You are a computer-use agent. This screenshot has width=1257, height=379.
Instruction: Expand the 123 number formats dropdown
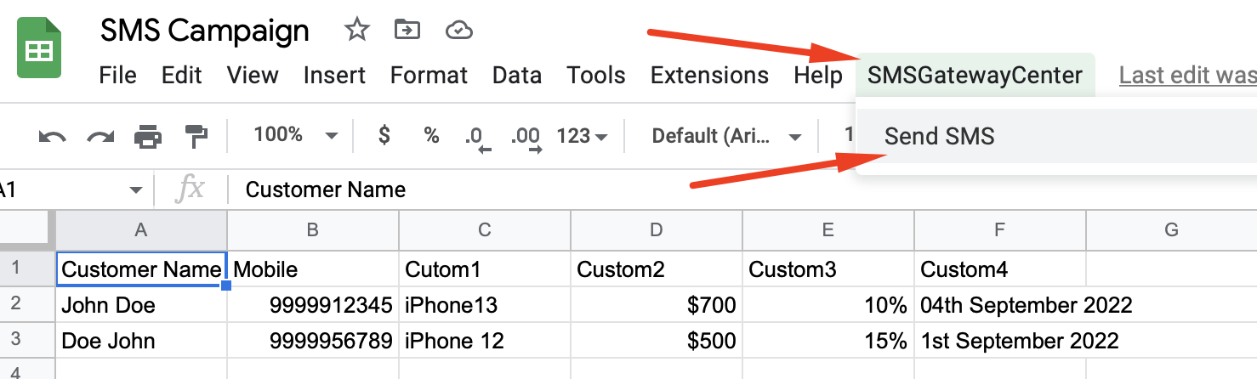tap(583, 136)
